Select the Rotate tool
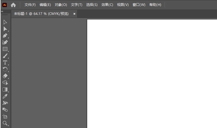 (x=5, y=69)
